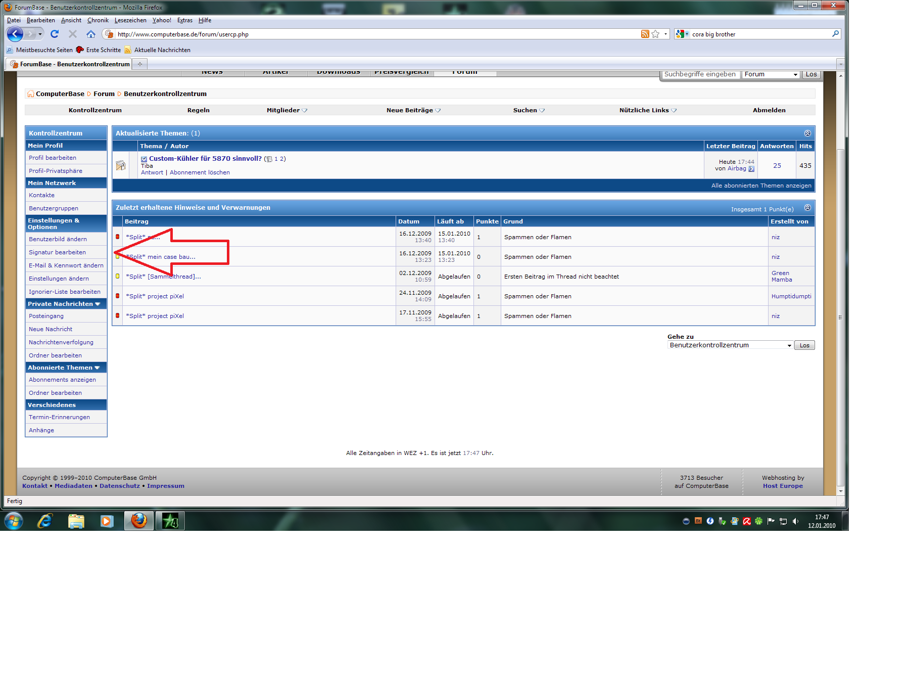
Task: Click the network tray icon
Action: click(783, 521)
